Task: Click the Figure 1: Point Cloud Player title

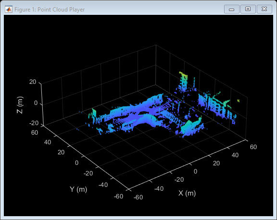Action: [x=50, y=9]
